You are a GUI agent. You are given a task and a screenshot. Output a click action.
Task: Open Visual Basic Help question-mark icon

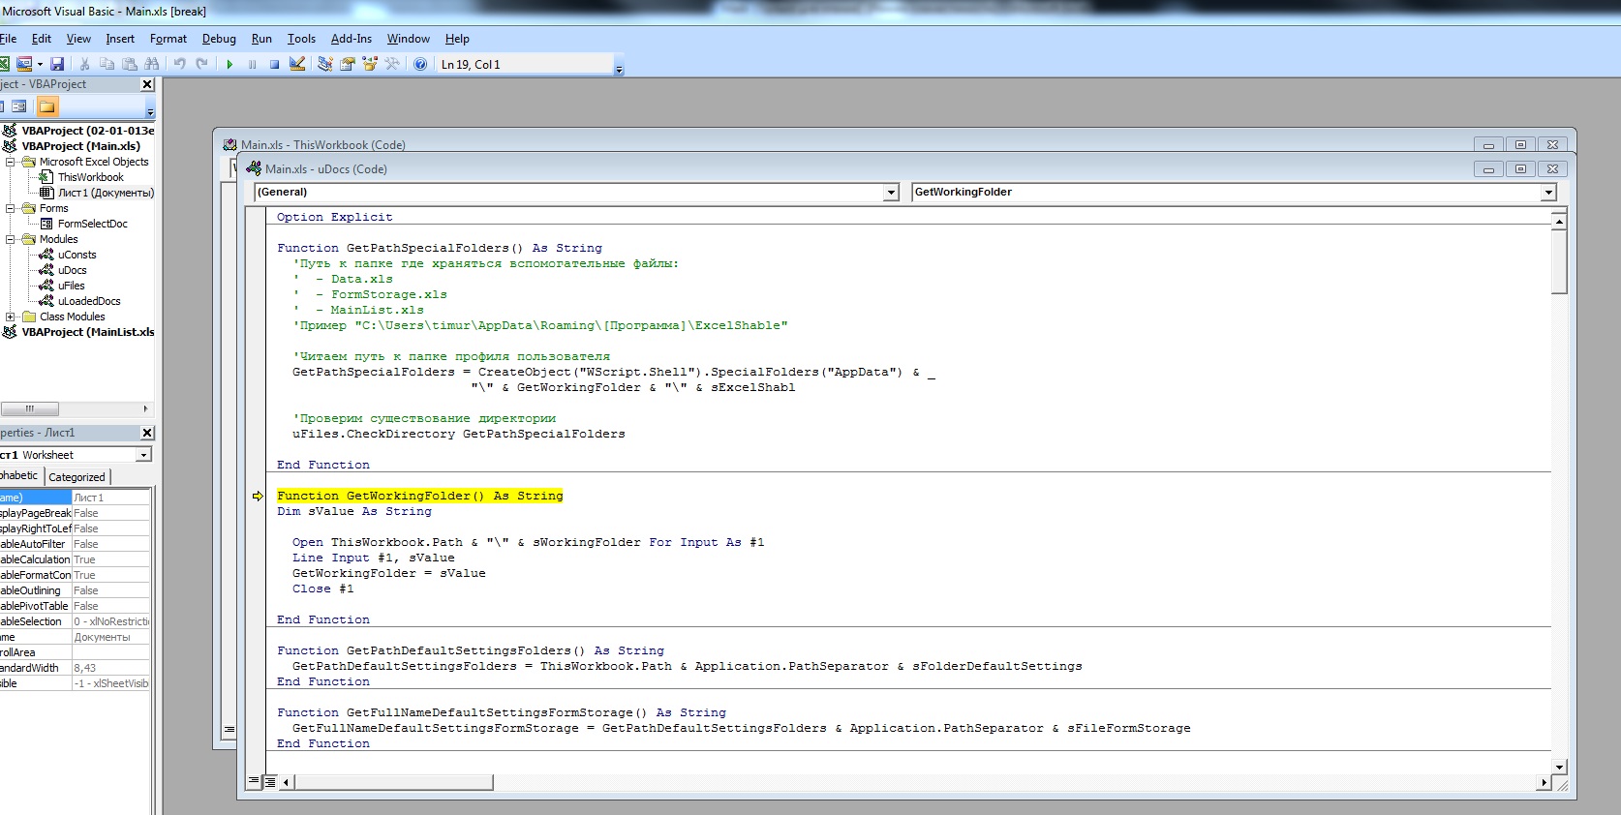coord(420,64)
